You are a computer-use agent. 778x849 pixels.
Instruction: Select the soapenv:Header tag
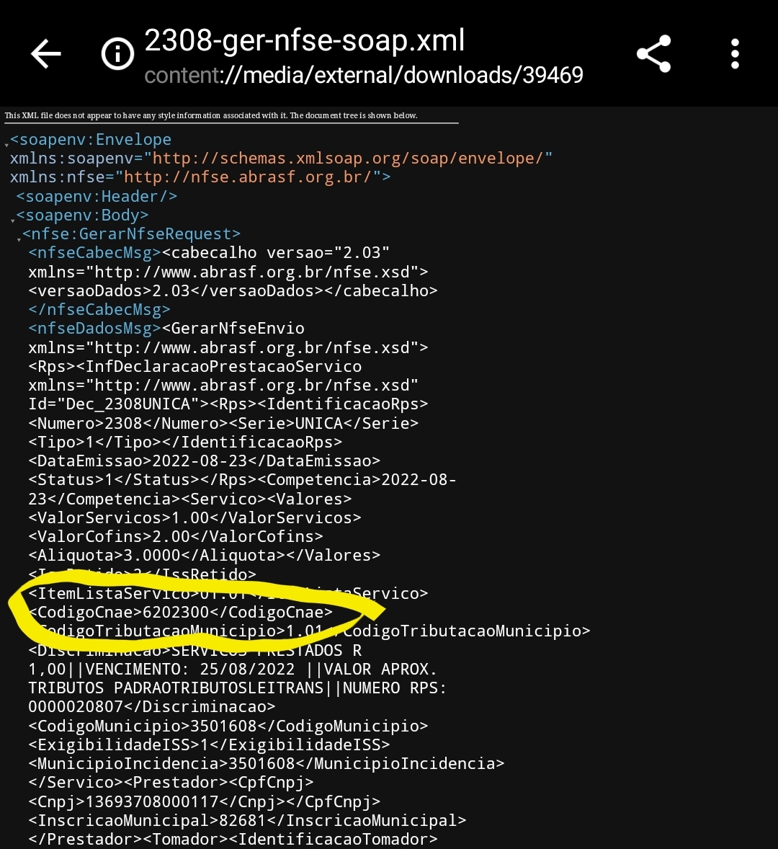click(x=97, y=196)
